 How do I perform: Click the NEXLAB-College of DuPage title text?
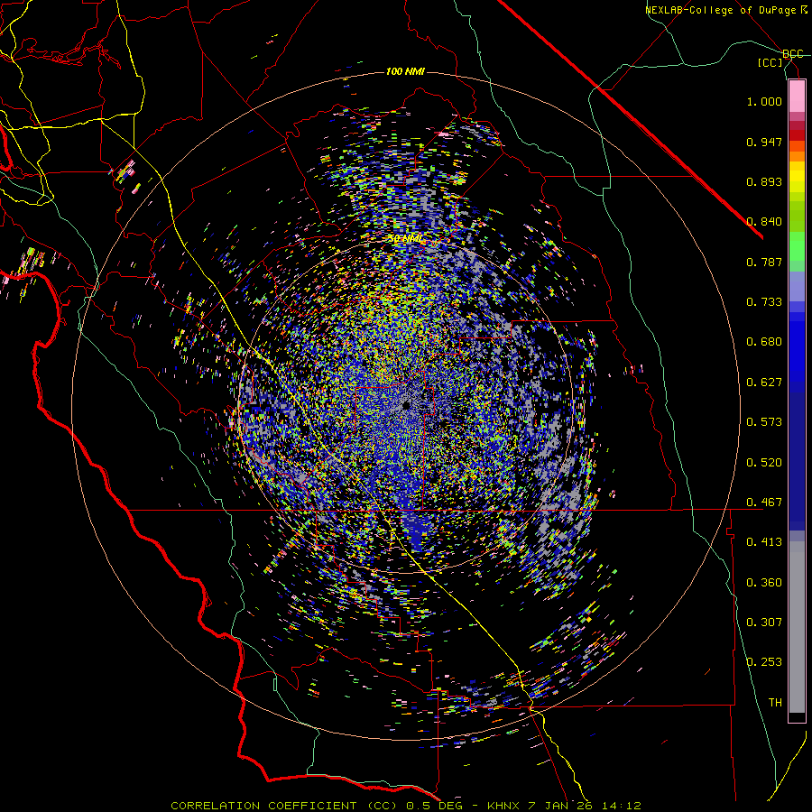726,10
